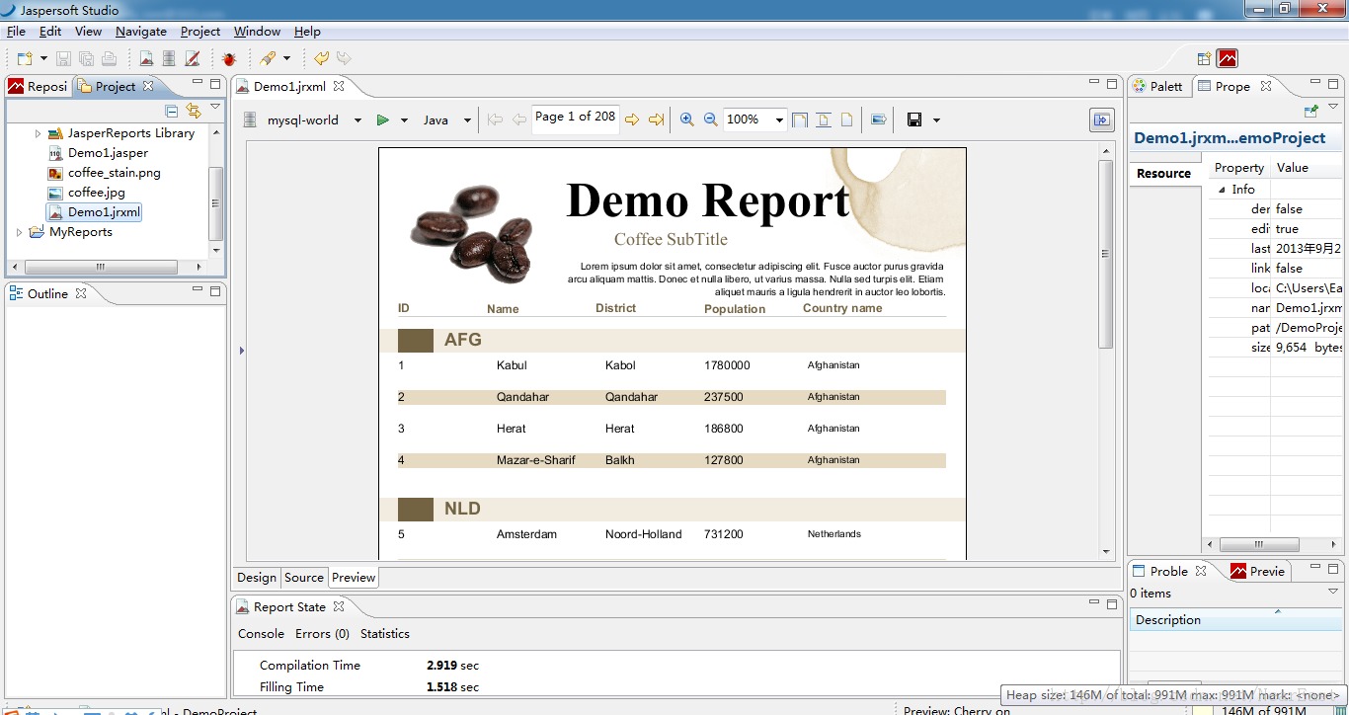Open the Project menu
This screenshot has width=1349, height=715.
click(199, 31)
